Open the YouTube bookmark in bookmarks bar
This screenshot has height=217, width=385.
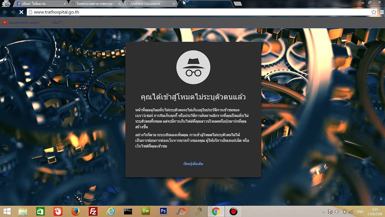21,23
